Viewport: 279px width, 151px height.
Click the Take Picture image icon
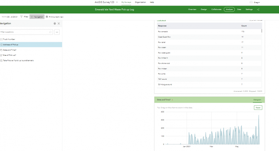[1, 60]
